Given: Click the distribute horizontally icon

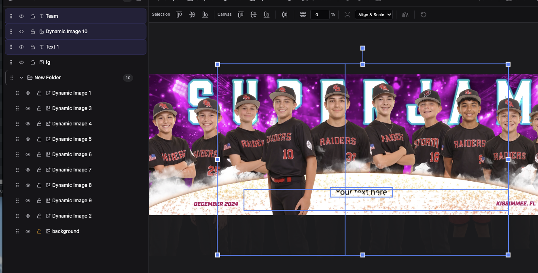Looking at the screenshot, I should (285, 15).
